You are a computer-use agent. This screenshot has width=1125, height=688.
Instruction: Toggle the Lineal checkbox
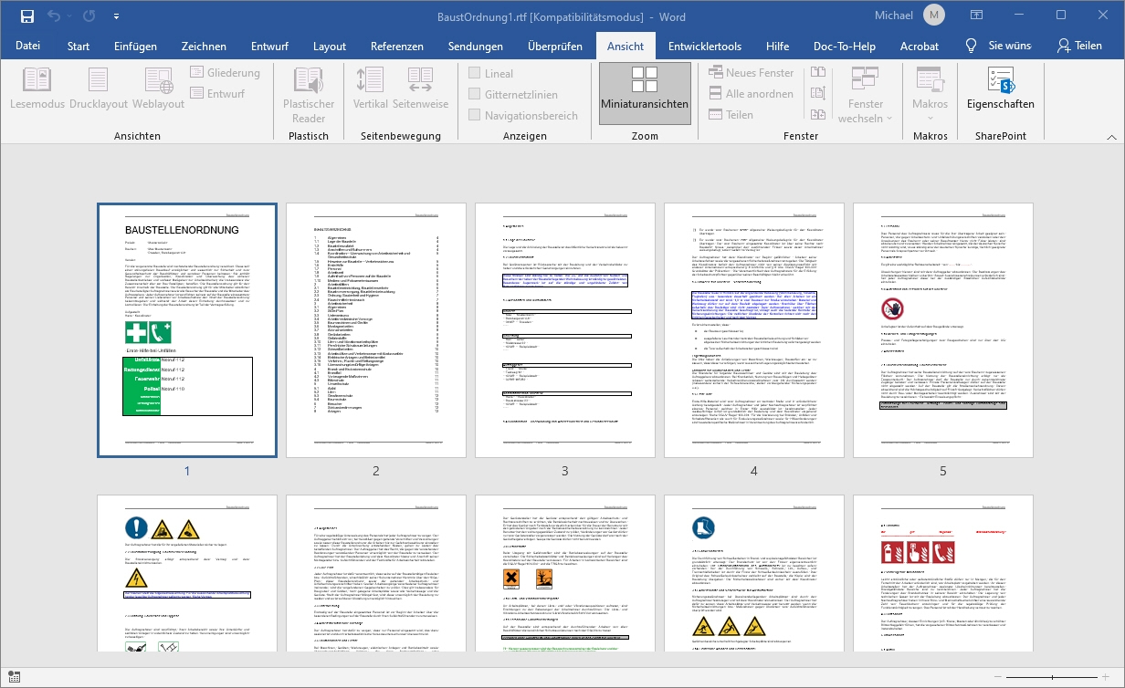(x=491, y=74)
